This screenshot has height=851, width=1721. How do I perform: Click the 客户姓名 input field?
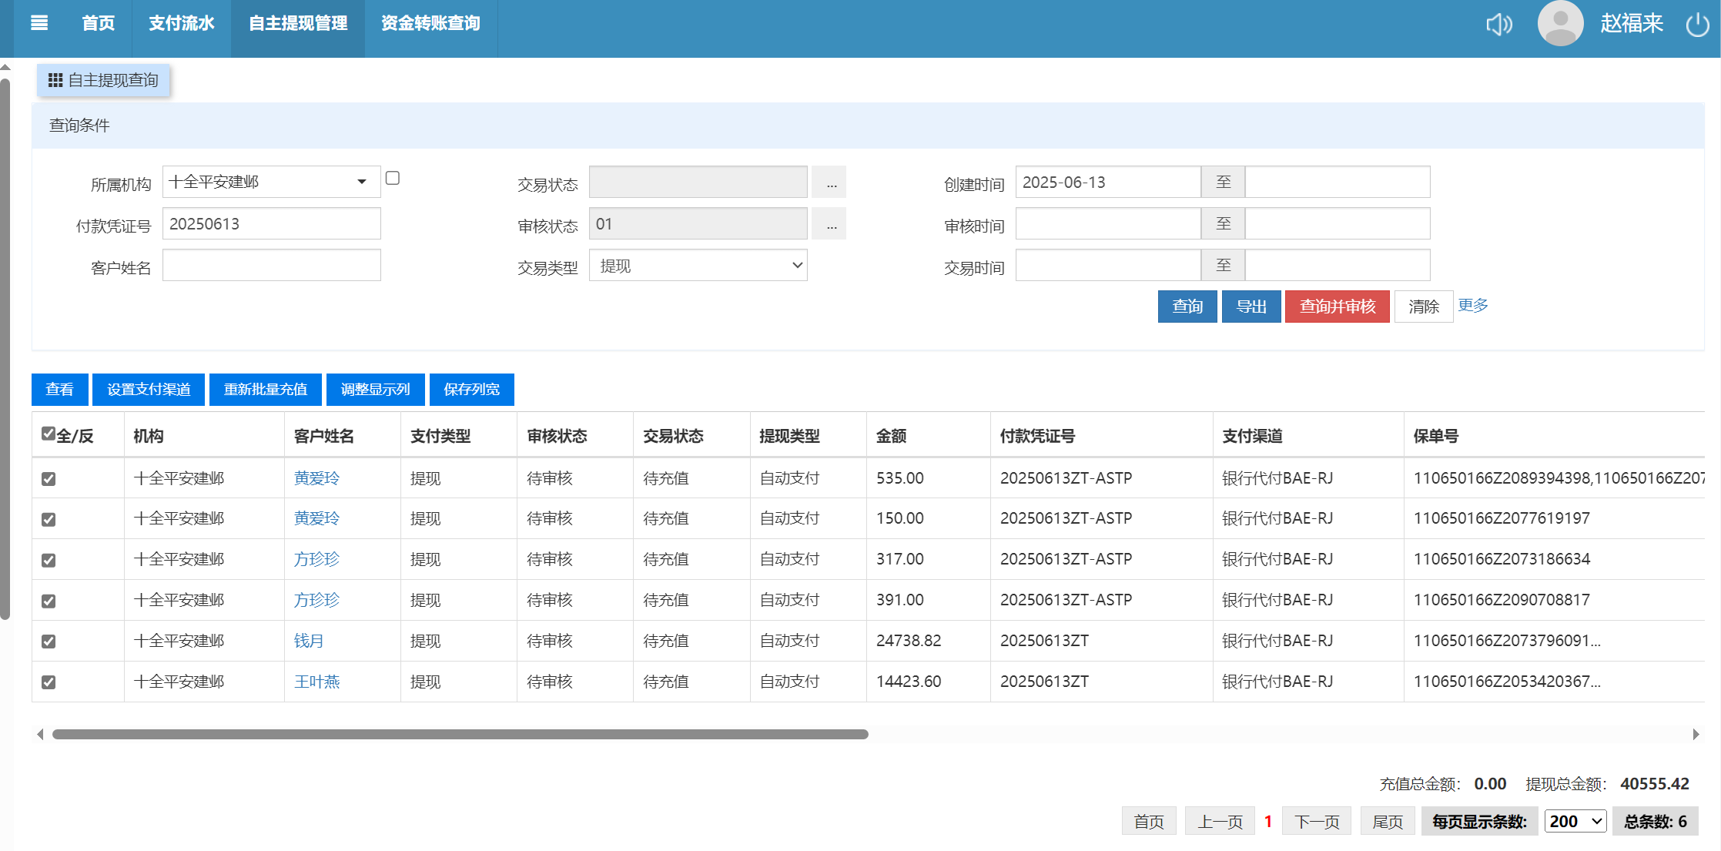pos(271,266)
